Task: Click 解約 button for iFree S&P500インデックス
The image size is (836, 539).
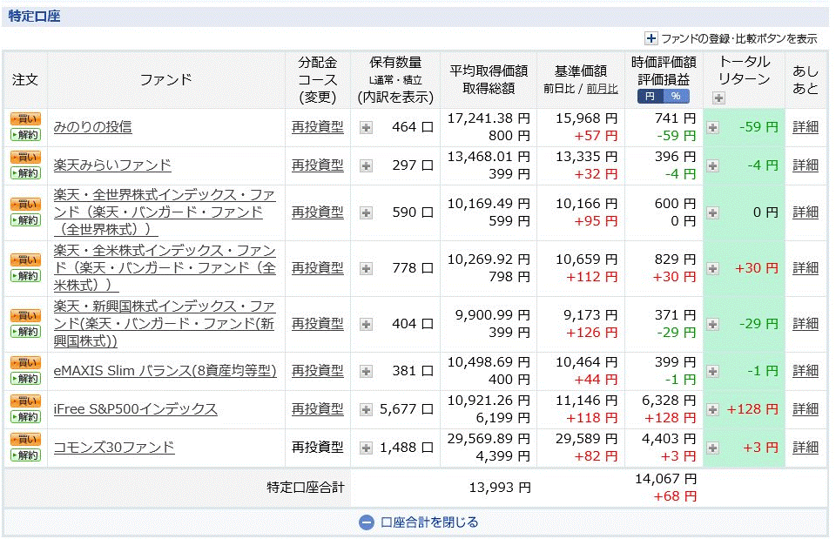Action: pos(25,417)
